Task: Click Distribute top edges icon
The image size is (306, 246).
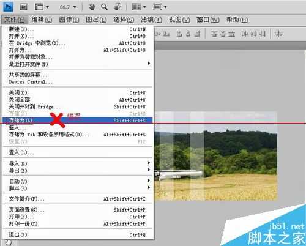Action: click(214, 34)
